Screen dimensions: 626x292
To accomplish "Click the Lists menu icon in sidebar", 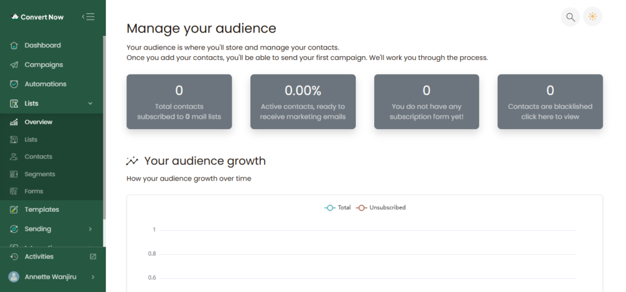I will click(x=14, y=103).
